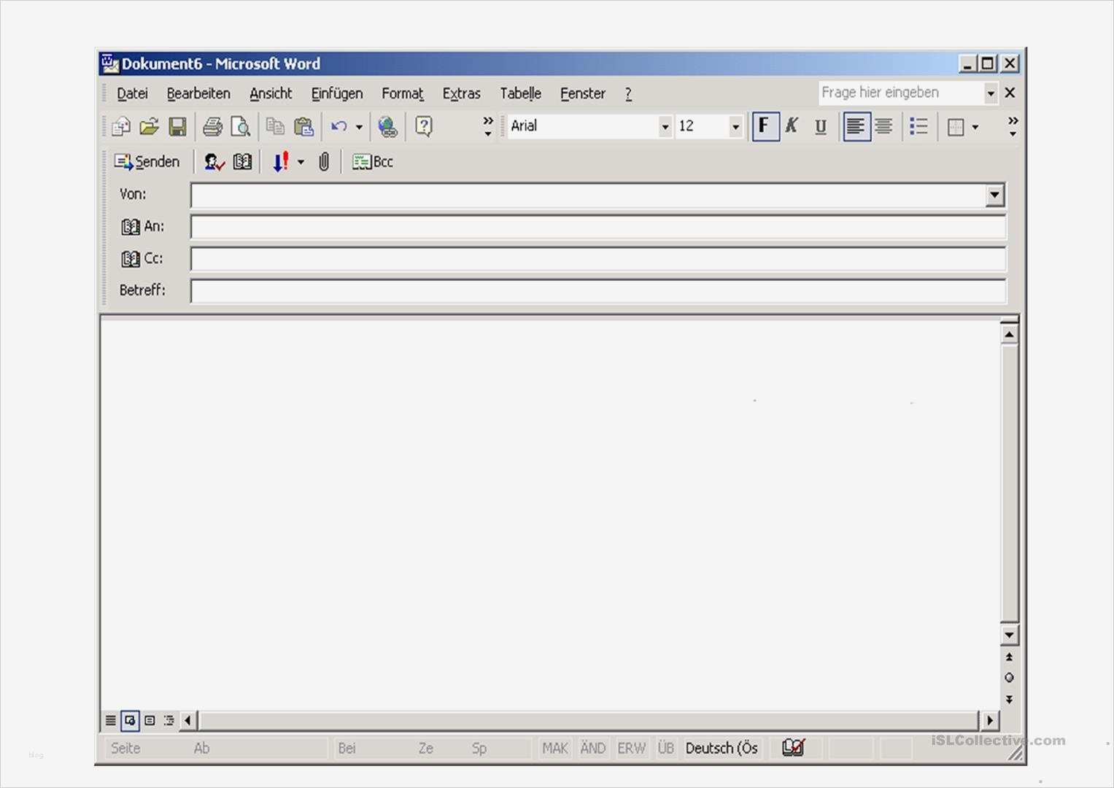This screenshot has width=1114, height=788.
Task: Toggle bold with the F button
Action: 764,125
